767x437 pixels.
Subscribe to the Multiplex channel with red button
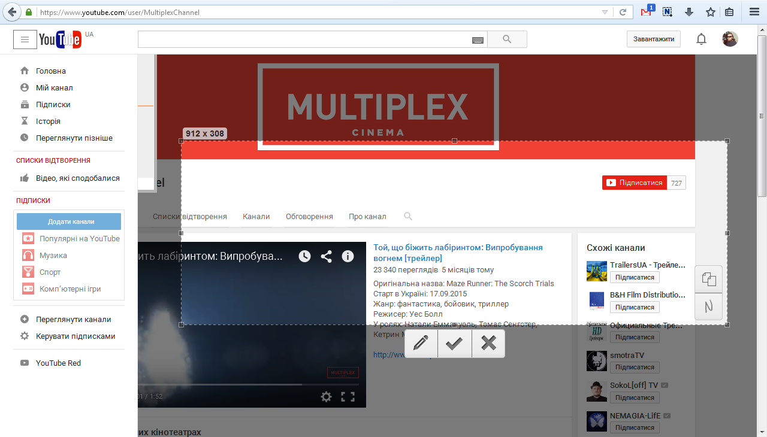tap(635, 183)
